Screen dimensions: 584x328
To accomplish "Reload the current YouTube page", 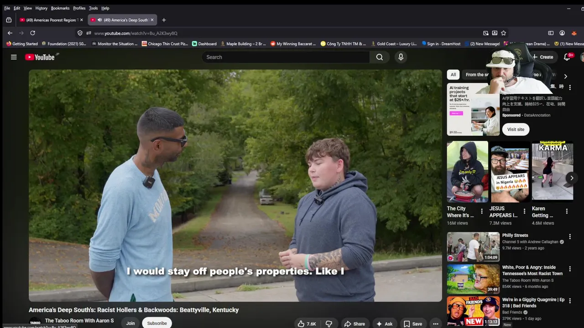I will click(x=32, y=33).
